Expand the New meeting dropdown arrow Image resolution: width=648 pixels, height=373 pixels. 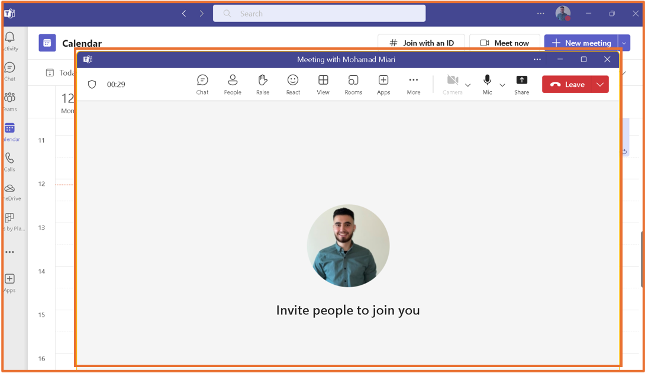pos(623,43)
